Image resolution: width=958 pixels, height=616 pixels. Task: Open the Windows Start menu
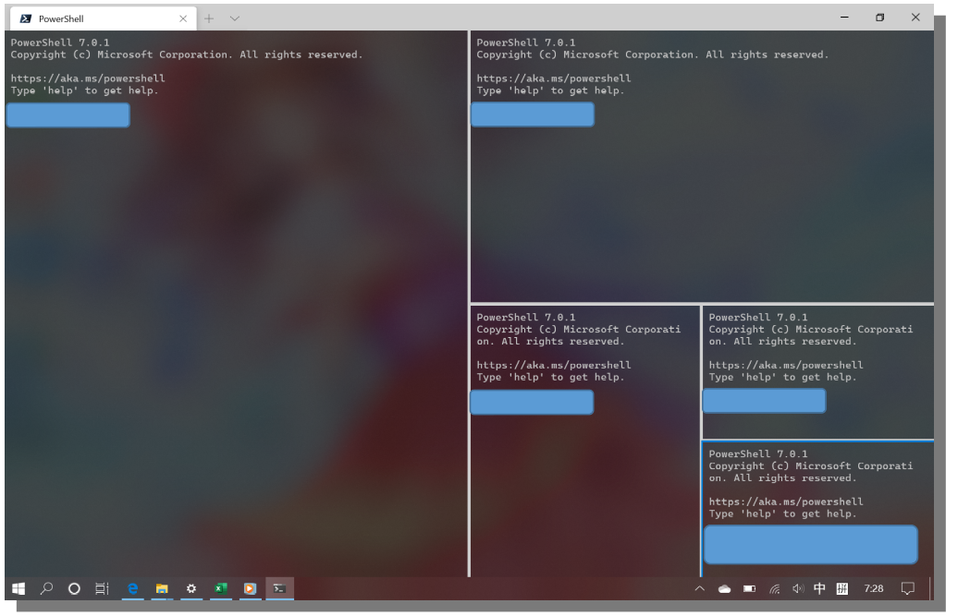(18, 588)
